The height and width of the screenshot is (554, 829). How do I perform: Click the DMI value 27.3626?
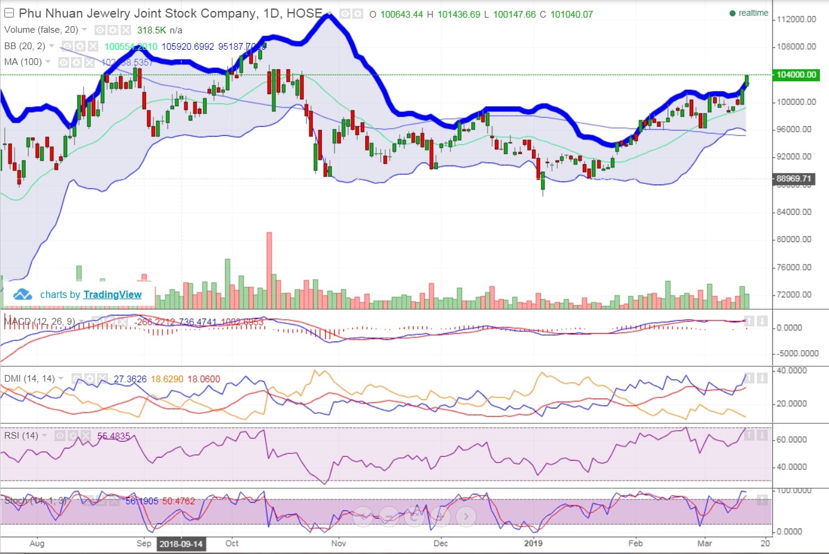click(130, 379)
